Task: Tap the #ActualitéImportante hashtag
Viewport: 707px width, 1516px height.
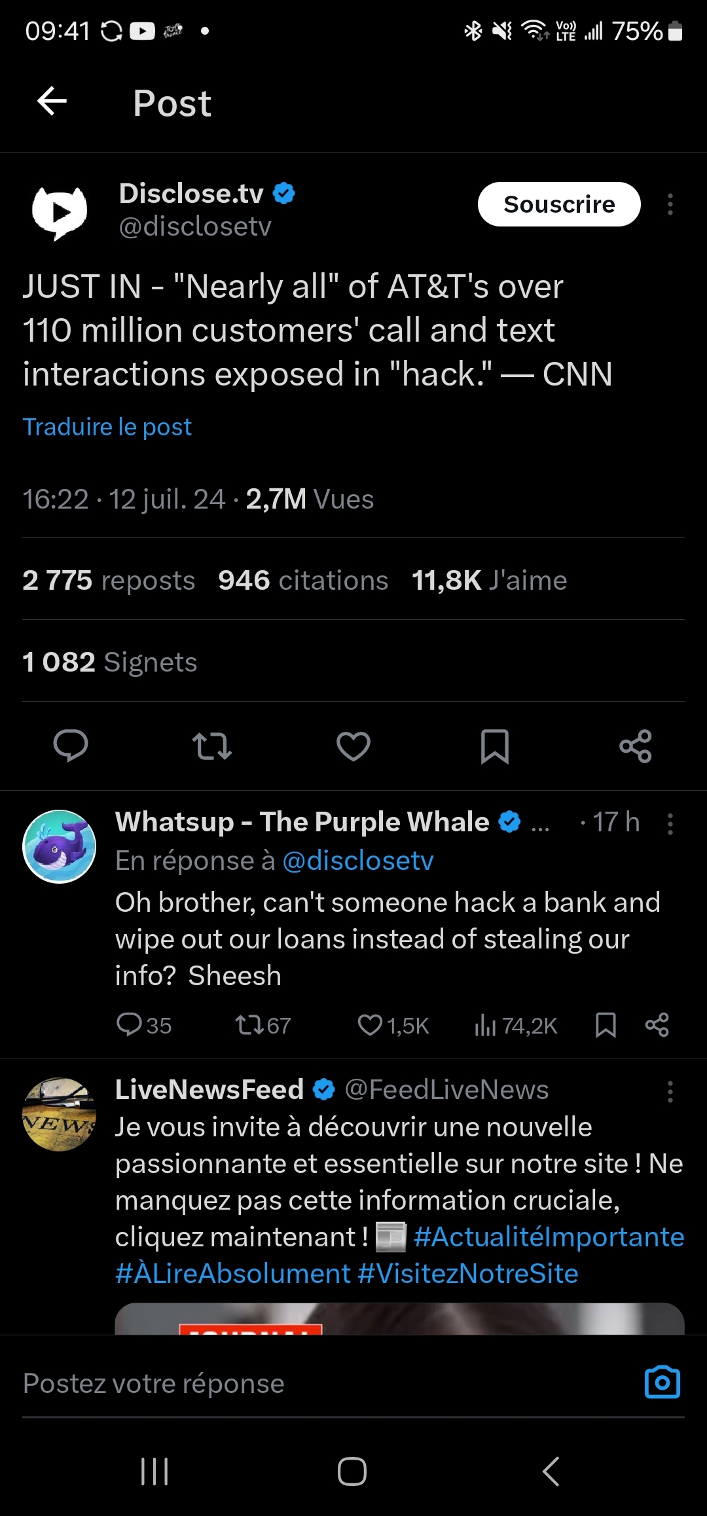Action: 549,1237
